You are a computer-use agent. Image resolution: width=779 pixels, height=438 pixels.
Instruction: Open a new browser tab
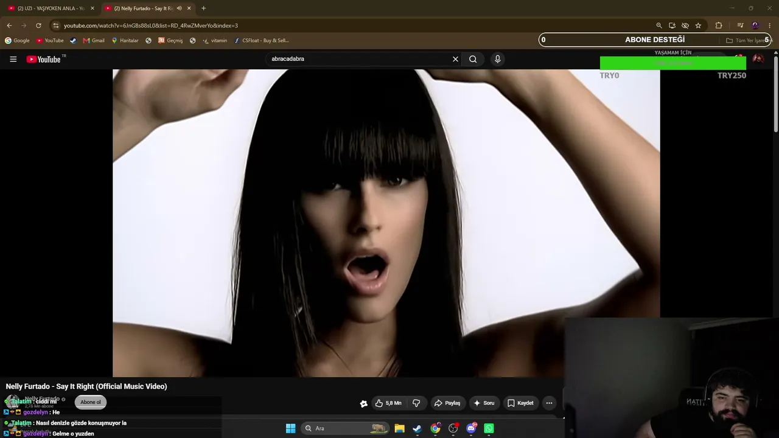click(203, 9)
